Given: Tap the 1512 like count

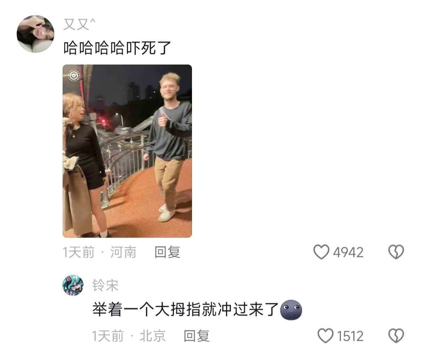Looking at the screenshot, I should tap(350, 336).
